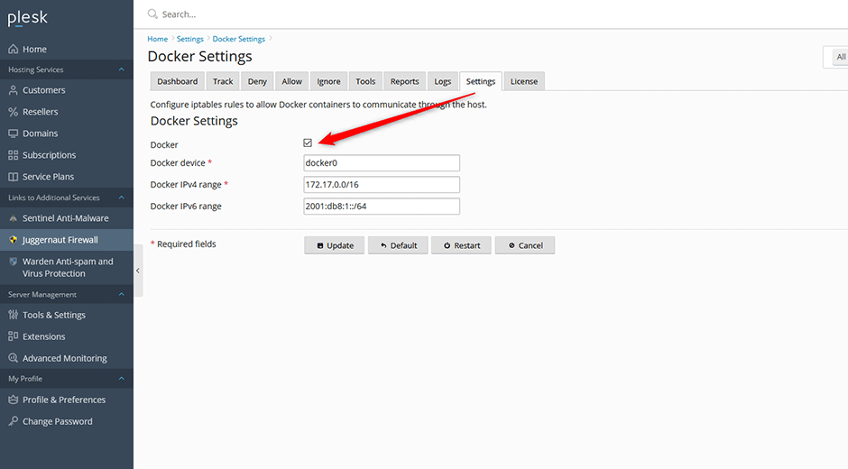Open Advanced Monitoring in the sidebar
The image size is (848, 469).
point(67,358)
